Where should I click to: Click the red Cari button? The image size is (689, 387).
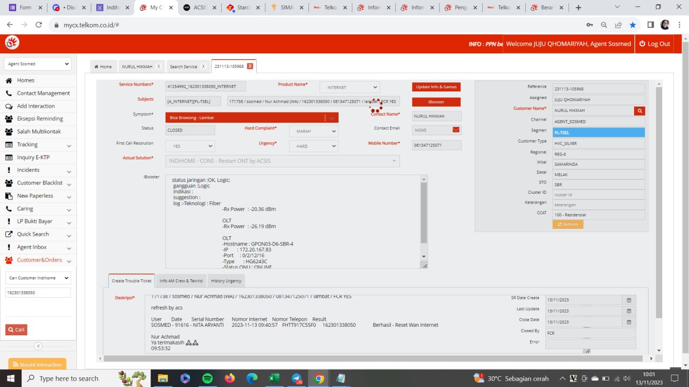tap(16, 330)
